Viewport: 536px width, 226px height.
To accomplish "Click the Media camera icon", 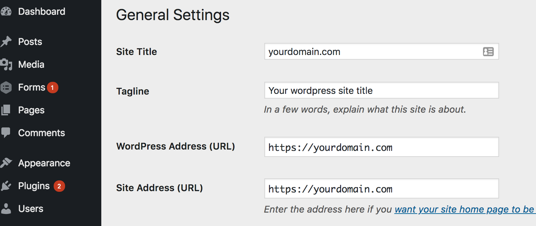I will (x=6, y=64).
